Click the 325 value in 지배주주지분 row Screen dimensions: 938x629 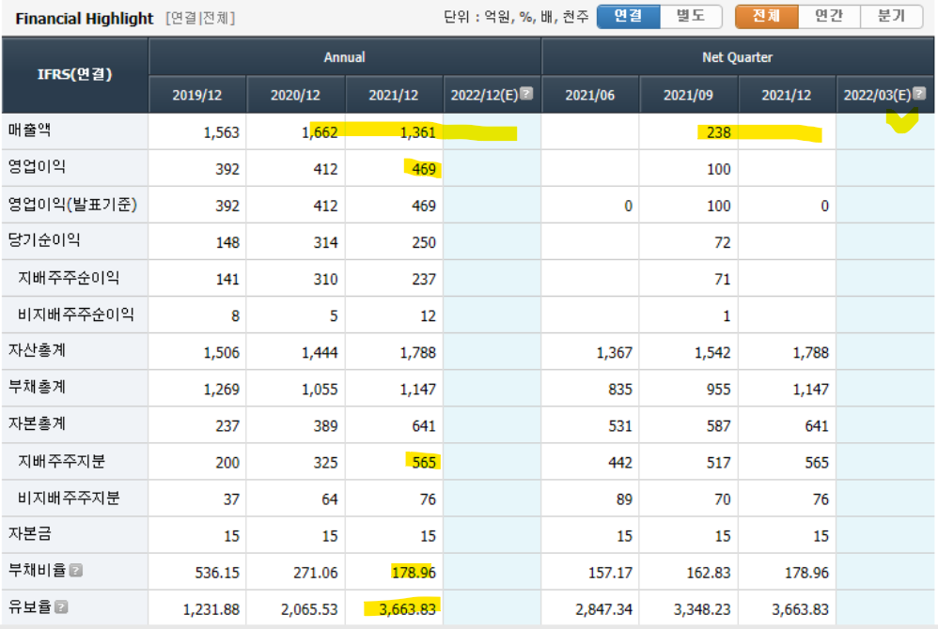pos(326,463)
